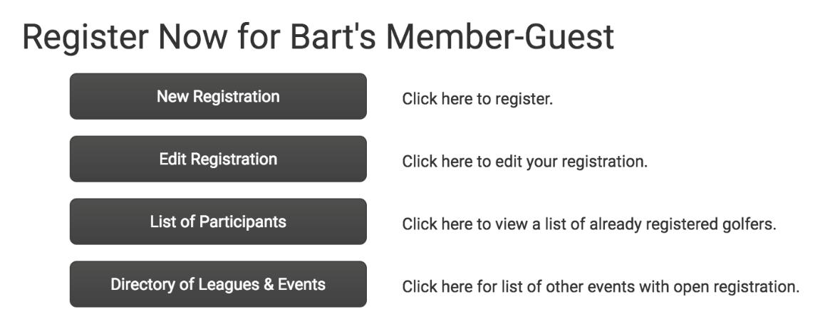The image size is (830, 334).
Task: Click the word 'golfers' in the description
Action: coord(749,224)
